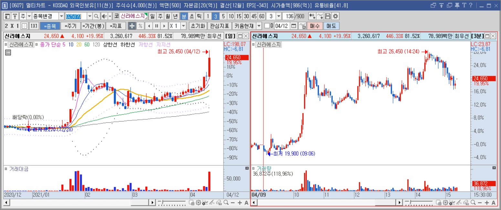Image resolution: width=501 pixels, height=210 pixels.
Task: Select the 분 minute chart type
Action: click(x=184, y=16)
